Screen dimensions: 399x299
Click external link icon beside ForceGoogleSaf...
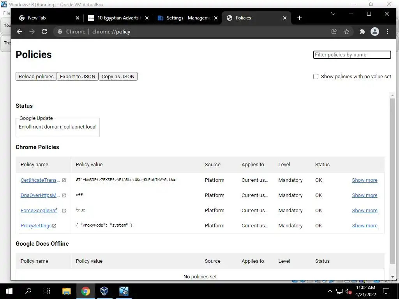click(x=64, y=211)
